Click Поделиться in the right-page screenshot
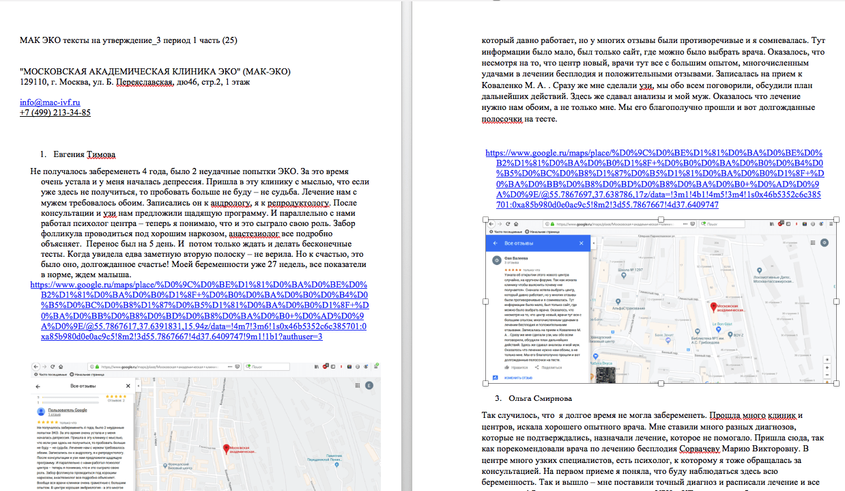Screen dimensions: 845x491 click(547, 367)
